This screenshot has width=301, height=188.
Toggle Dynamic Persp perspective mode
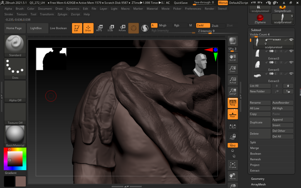(x=233, y=103)
